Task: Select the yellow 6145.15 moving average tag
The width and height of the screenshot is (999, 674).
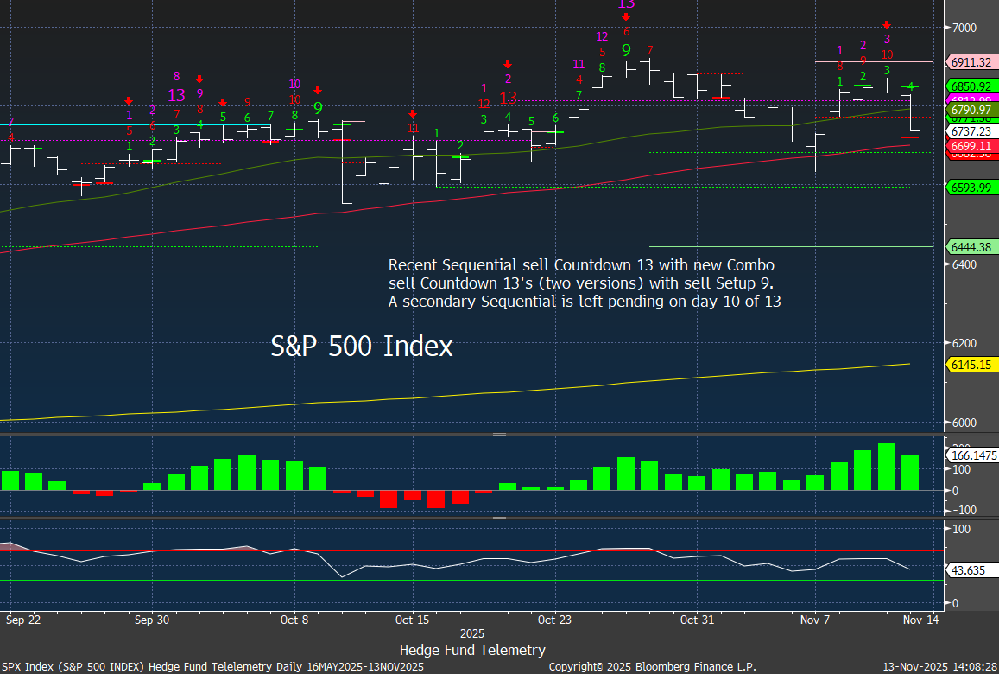Action: (970, 365)
